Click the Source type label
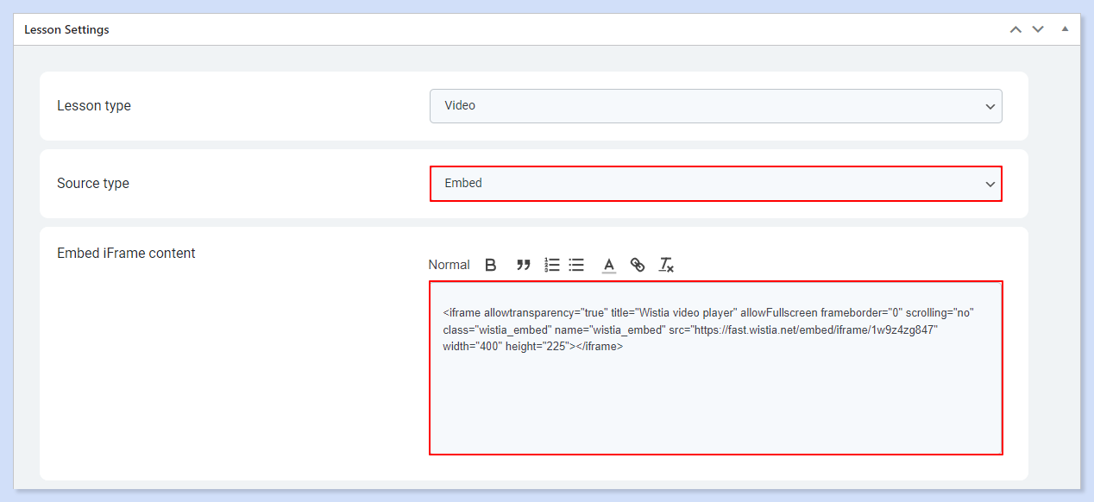This screenshot has width=1094, height=502. tap(93, 184)
